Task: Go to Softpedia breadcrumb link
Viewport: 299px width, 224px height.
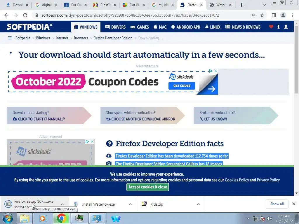Action: coord(23,38)
